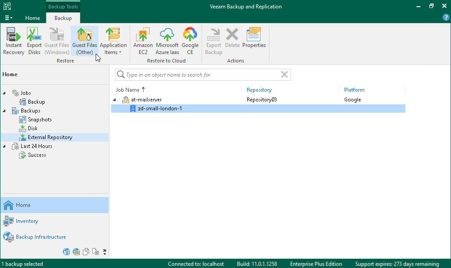451x268 pixels.
Task: Select Guest Files (Windows) restore
Action: tap(57, 41)
